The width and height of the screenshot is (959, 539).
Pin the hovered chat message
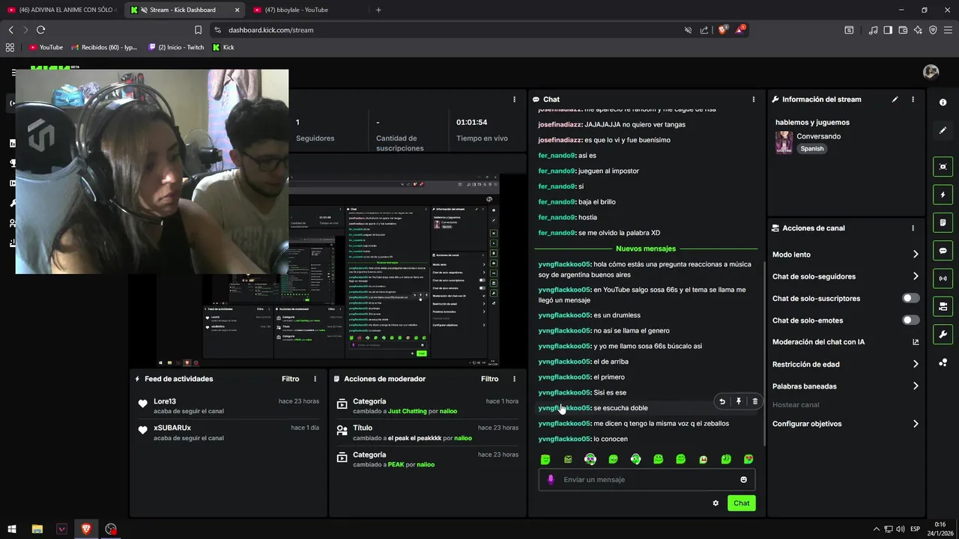(x=739, y=401)
